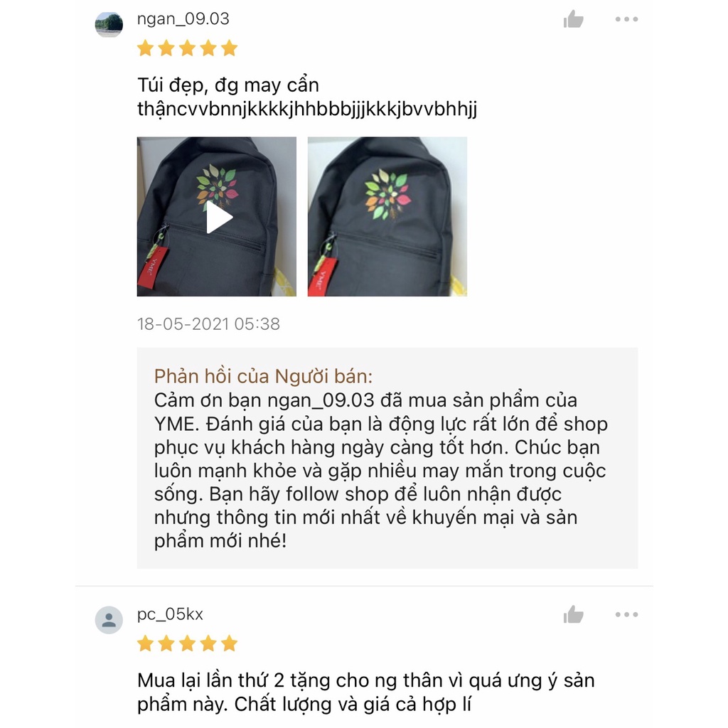Select the five-star rating under ngan_09.03
This screenshot has height=728, width=728.
click(x=187, y=48)
